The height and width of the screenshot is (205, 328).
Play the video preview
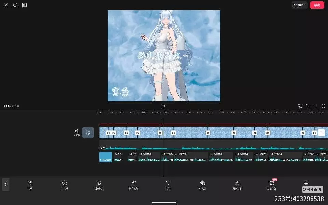click(x=164, y=106)
